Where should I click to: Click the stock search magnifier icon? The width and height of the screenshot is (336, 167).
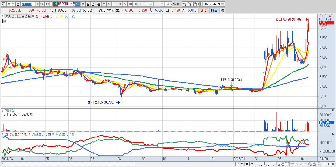click(42, 4)
